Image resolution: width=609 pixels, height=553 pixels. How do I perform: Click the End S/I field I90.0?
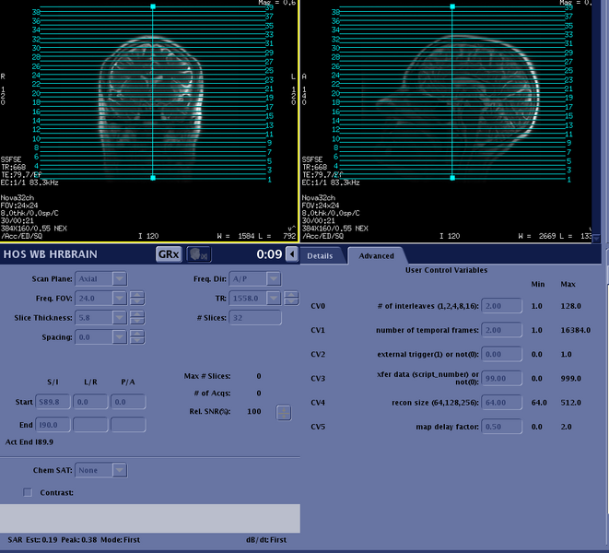(x=53, y=424)
